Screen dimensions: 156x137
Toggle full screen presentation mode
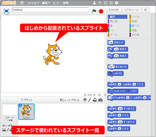point(6,11)
